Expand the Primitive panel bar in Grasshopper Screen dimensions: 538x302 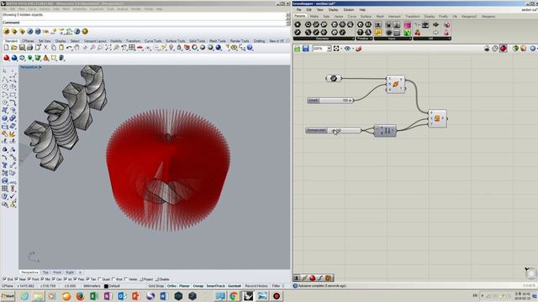tap(364, 39)
